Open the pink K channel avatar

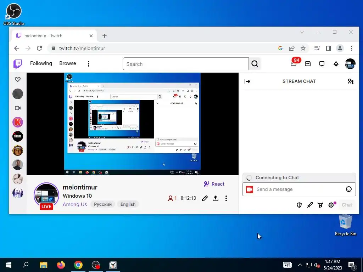pyautogui.click(x=18, y=122)
